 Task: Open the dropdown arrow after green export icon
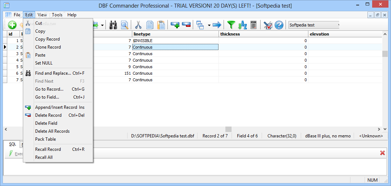(103, 25)
